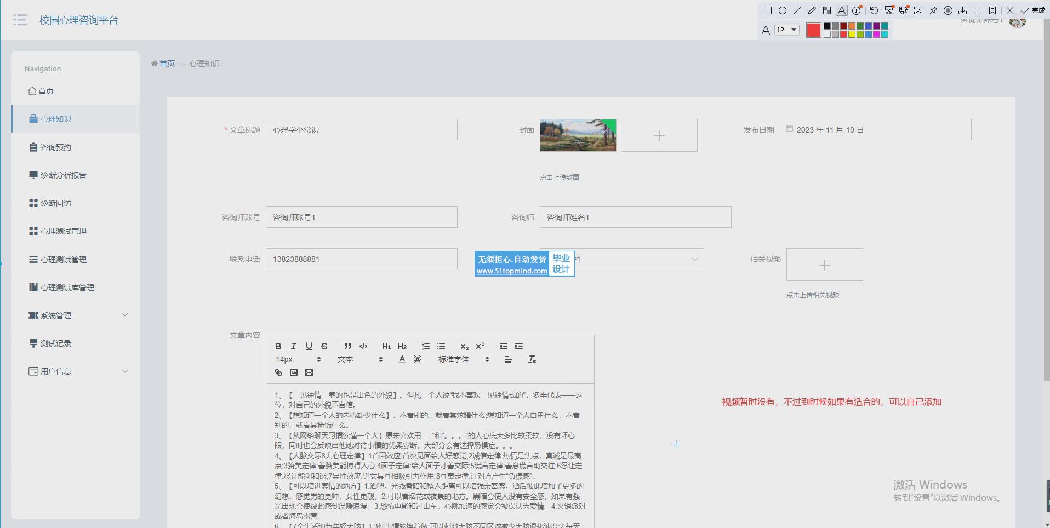Image resolution: width=1050 pixels, height=528 pixels.
Task: Insert a hyperlink in the editor
Action: point(278,372)
